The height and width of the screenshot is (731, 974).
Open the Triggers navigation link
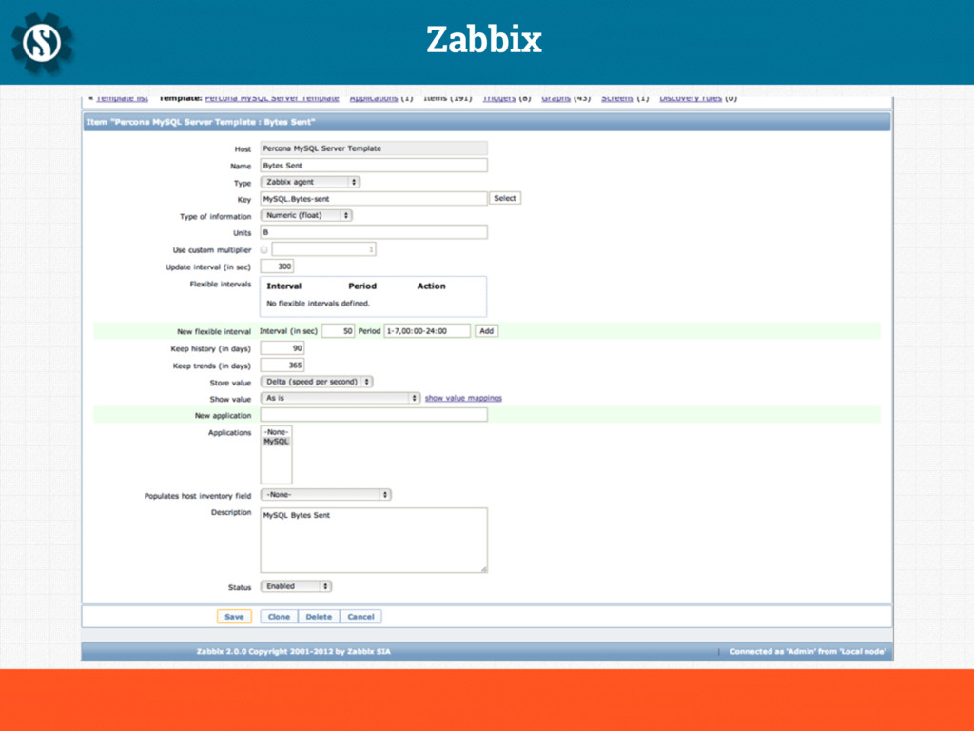pyautogui.click(x=499, y=98)
